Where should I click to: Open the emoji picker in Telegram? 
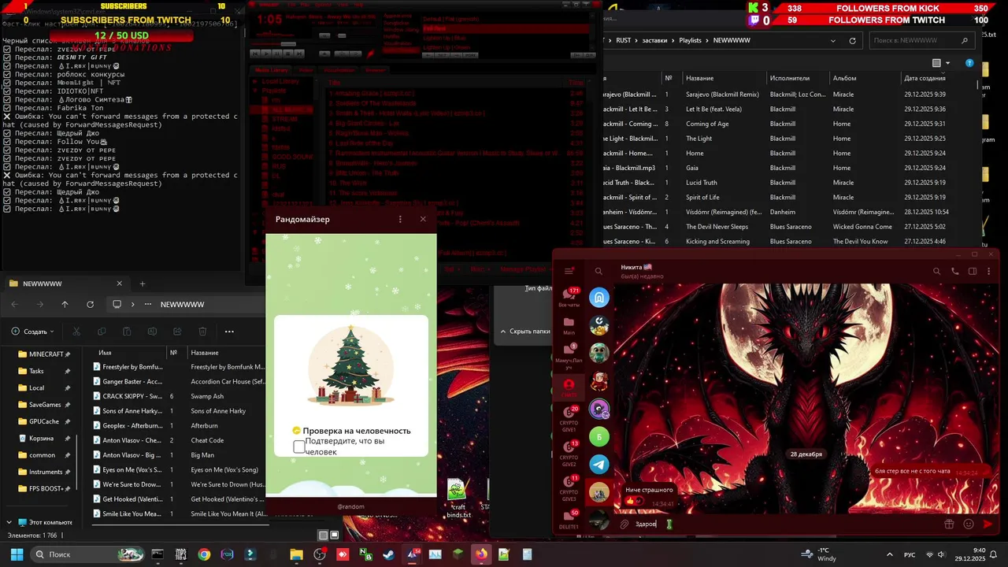point(969,524)
